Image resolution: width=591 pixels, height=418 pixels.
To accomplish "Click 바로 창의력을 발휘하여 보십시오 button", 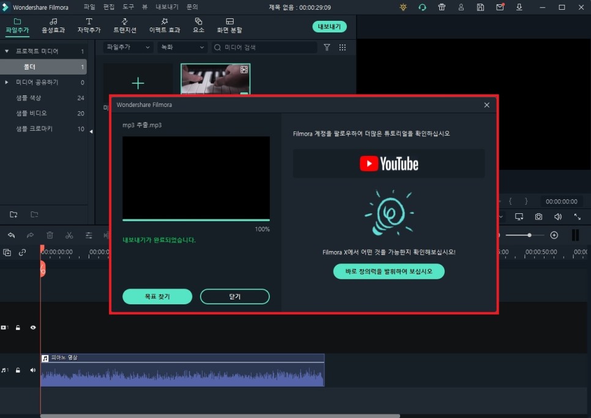I will (389, 271).
